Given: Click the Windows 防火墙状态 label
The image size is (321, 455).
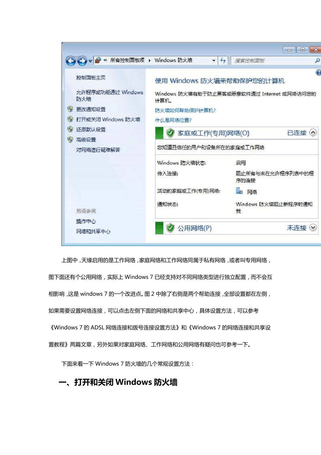Looking at the screenshot, I should point(182,163).
